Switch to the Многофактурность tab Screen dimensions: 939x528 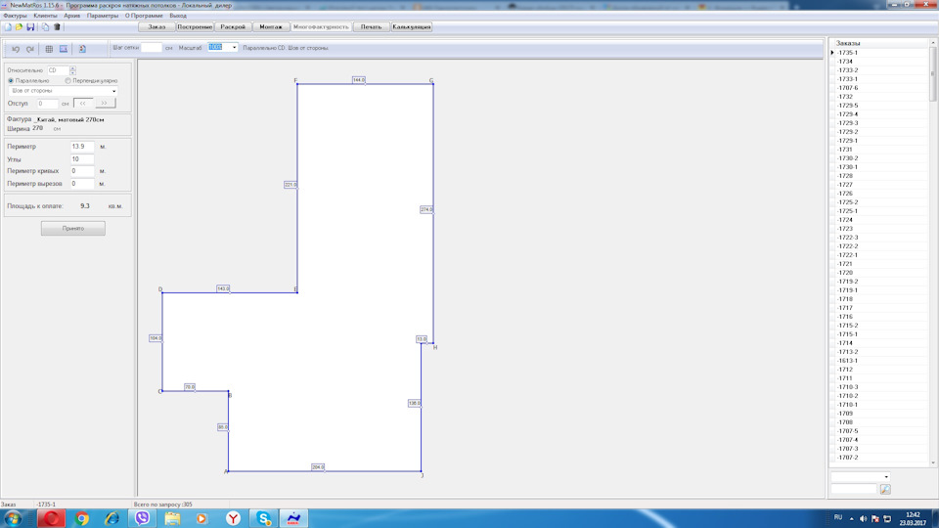pyautogui.click(x=321, y=27)
